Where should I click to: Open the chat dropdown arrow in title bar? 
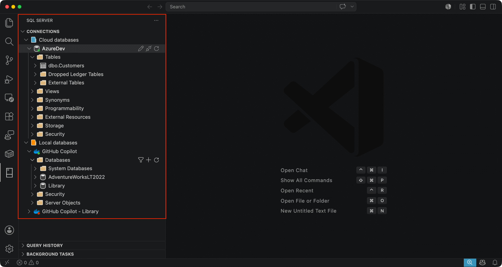click(x=352, y=6)
